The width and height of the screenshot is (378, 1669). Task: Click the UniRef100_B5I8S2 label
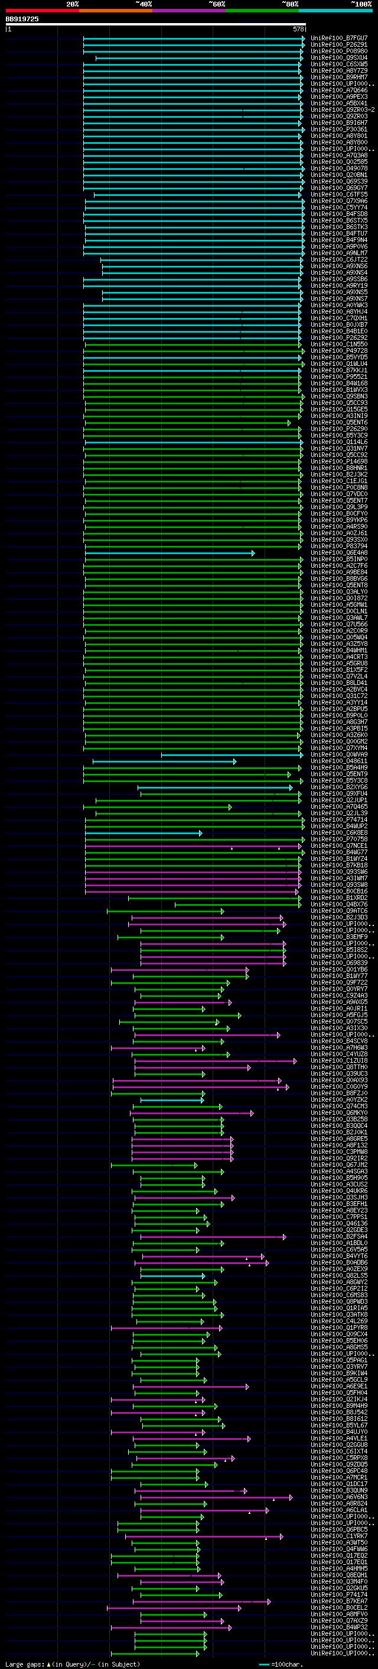point(338,950)
